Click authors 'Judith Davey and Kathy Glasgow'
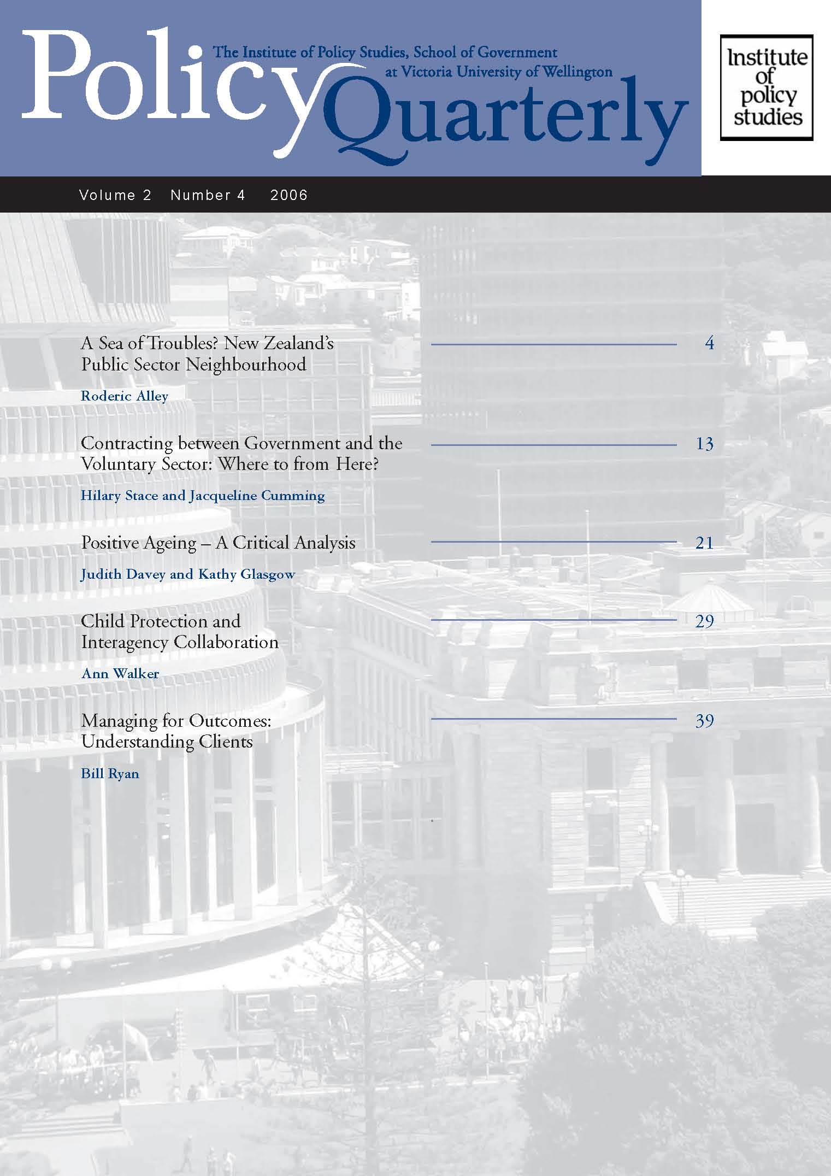The image size is (831, 1176). [188, 574]
